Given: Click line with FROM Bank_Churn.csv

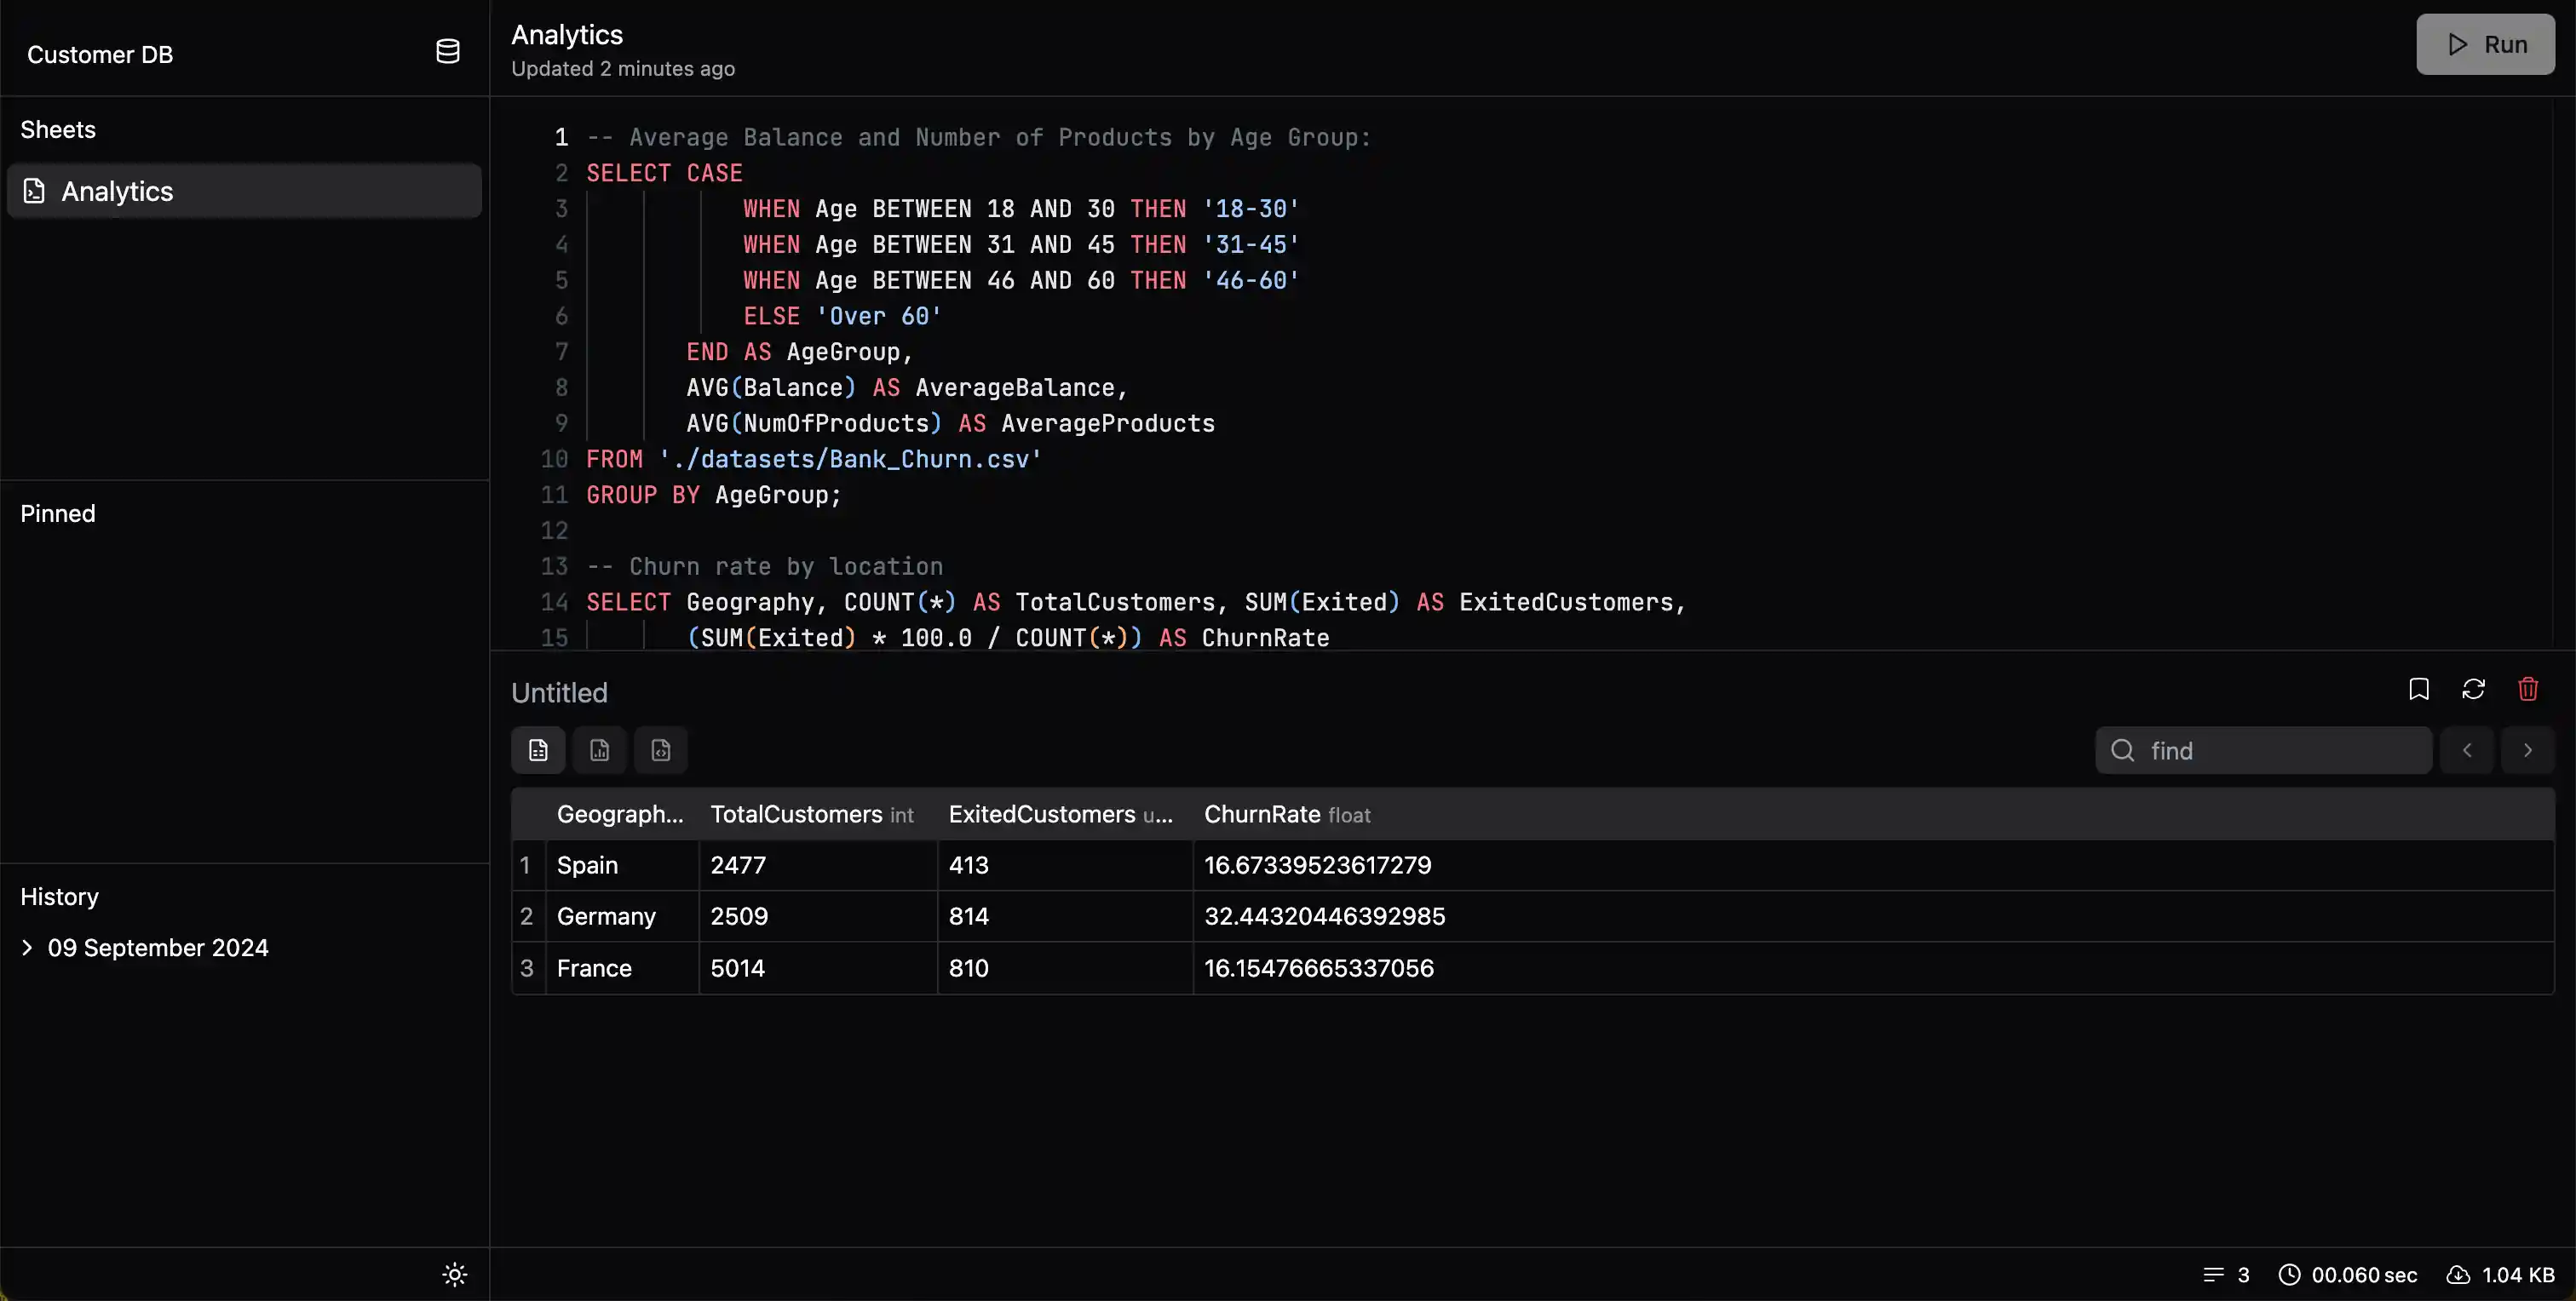Looking at the screenshot, I should (814, 460).
